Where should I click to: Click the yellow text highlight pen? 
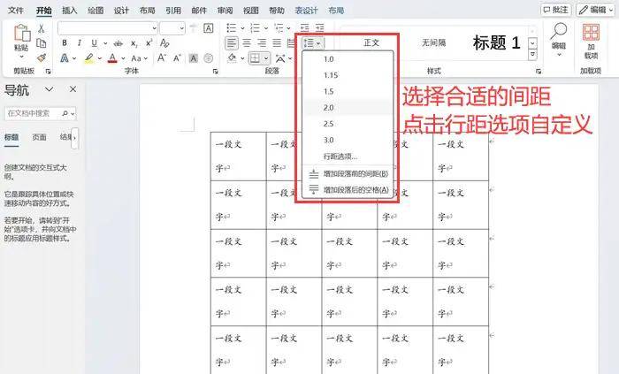(89, 58)
